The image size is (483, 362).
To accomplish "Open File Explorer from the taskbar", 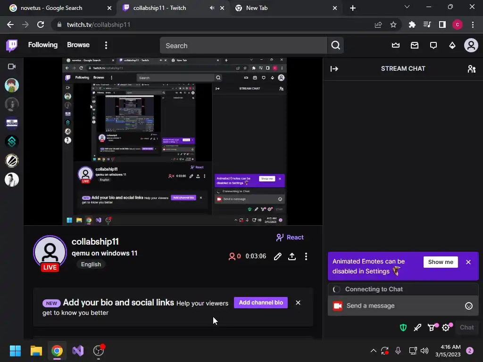I will [x=36, y=351].
